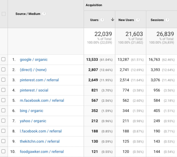Check the bing / organic row checkbox
The image size is (177, 157).
3,110
